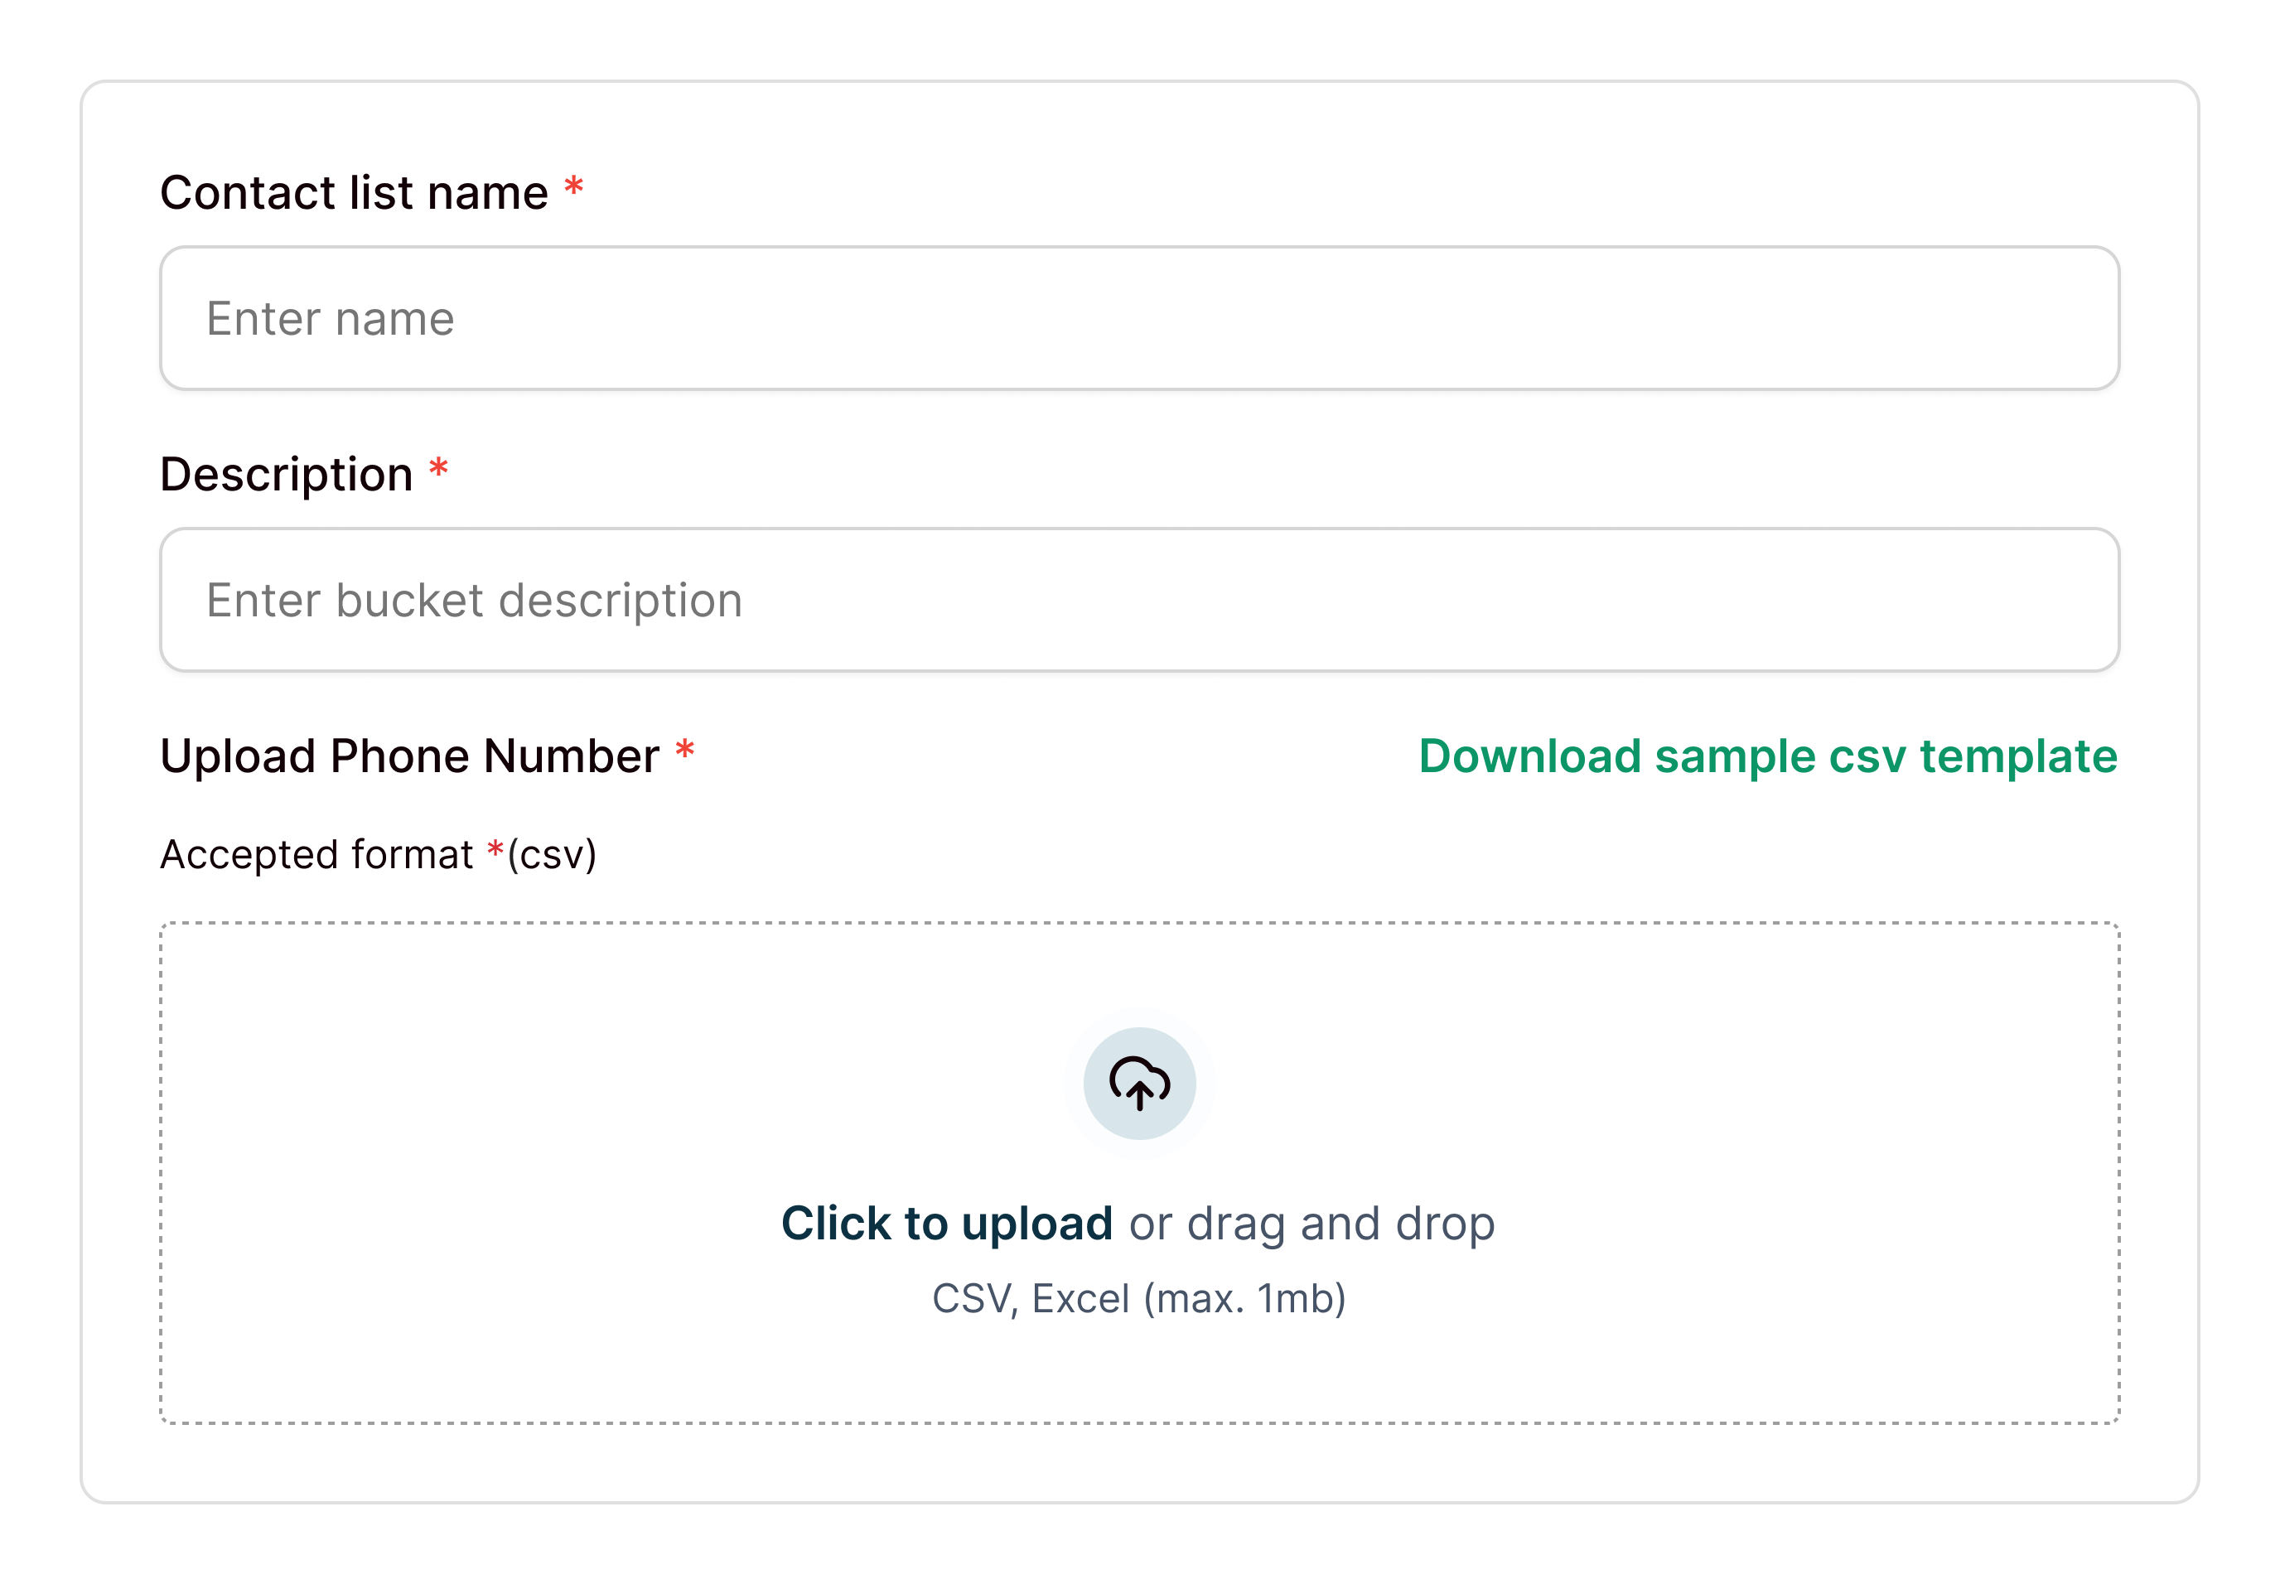Click the "or drag and drop" text
This screenshot has width=2280, height=1584.
point(1311,1224)
